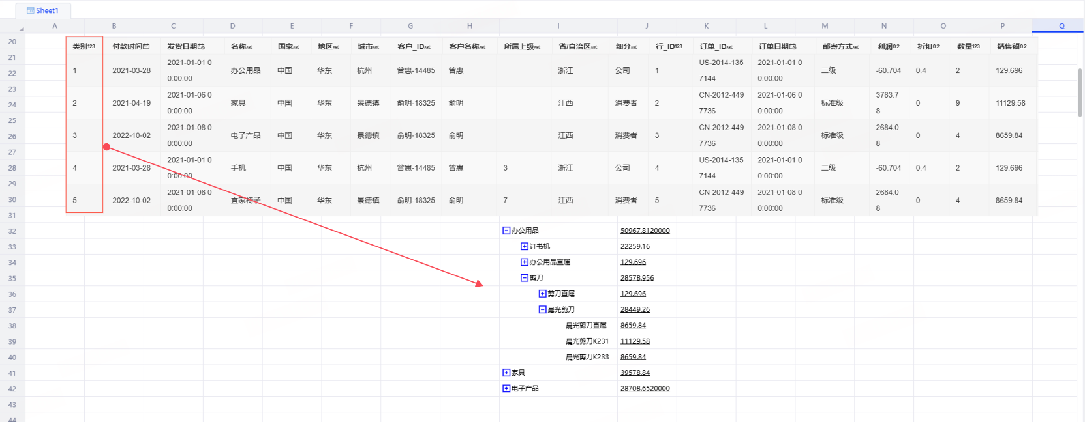Click date type icon beside 付款时间

(x=146, y=47)
